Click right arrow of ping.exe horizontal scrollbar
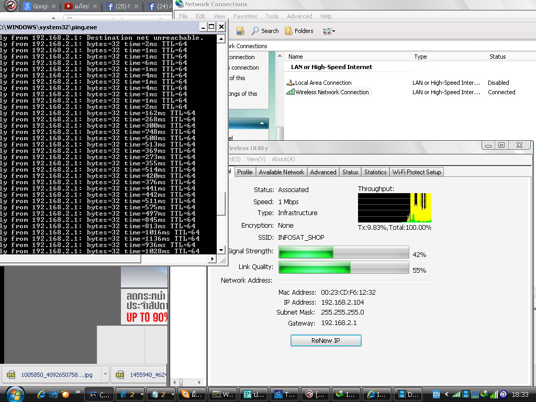The image size is (536, 402). [213, 259]
